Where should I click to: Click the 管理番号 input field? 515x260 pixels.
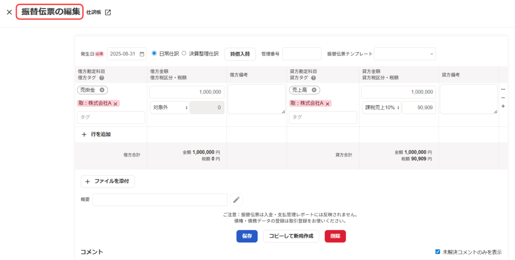[x=302, y=54]
